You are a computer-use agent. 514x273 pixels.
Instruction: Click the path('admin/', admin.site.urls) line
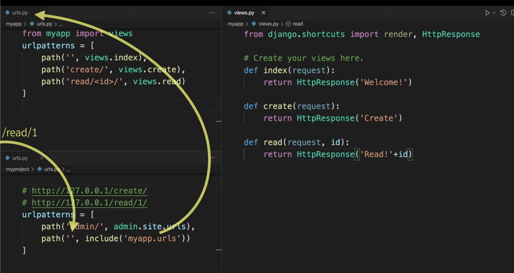(x=118, y=227)
